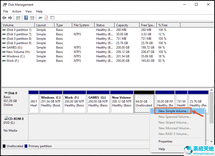Viewport: 215px width, 156px height.
Task: Click the Capacity column header
Action: click(x=122, y=25)
